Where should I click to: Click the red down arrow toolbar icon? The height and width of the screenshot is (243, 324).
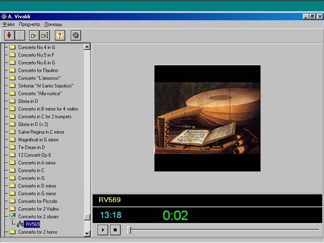coord(9,35)
